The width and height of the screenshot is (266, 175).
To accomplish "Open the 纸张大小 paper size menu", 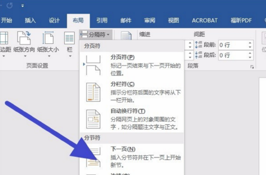I will pyautogui.click(x=48, y=45).
